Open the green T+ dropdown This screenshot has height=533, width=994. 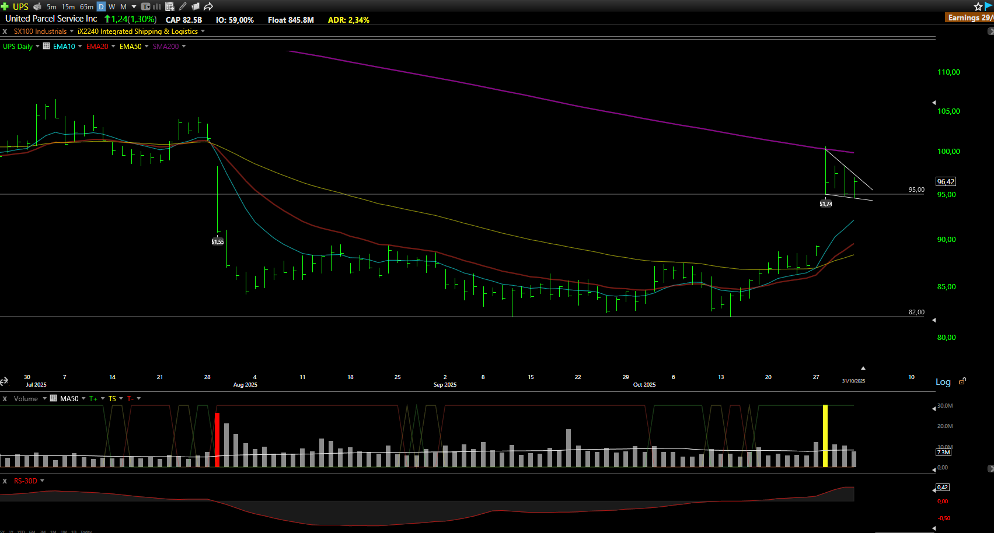(103, 398)
